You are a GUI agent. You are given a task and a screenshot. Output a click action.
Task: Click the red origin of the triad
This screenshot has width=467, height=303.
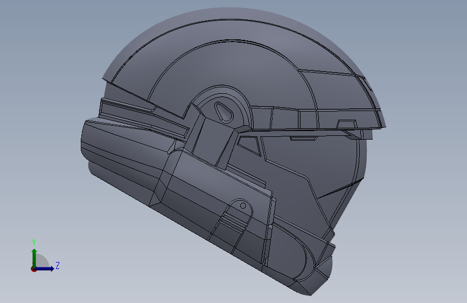[x=33, y=269]
